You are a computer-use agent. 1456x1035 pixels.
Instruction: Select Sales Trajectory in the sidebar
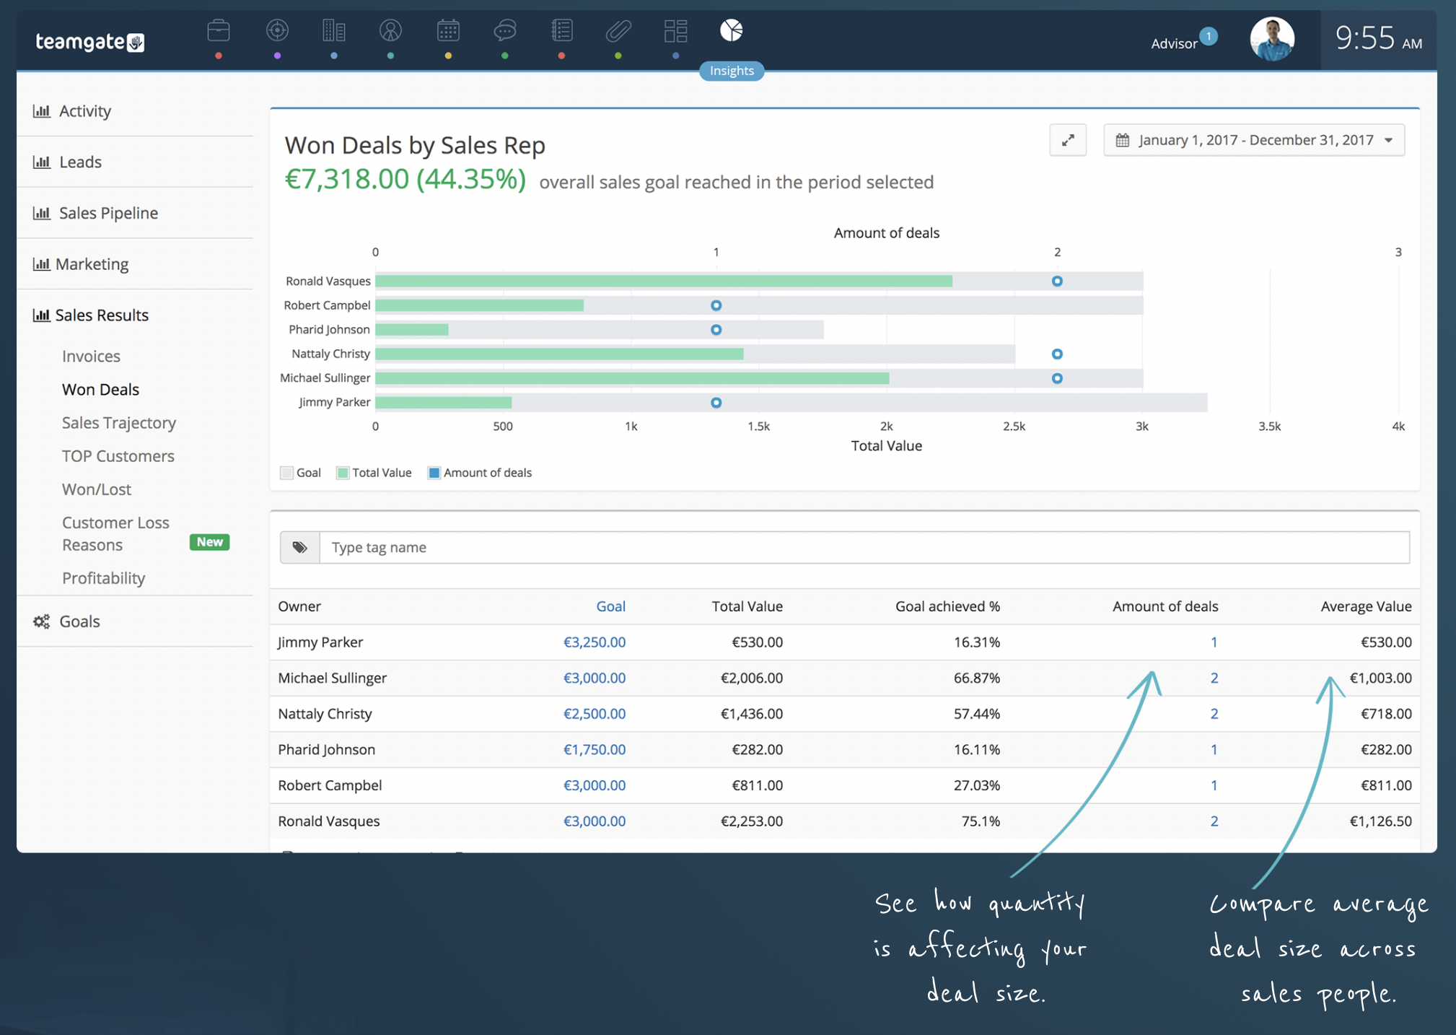click(119, 423)
